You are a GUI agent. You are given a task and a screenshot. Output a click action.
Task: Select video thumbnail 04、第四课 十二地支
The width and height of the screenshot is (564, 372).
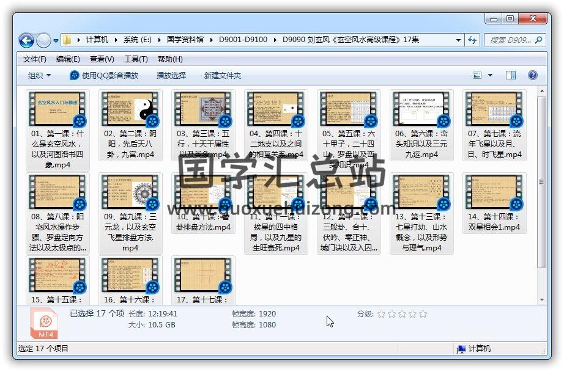[x=276, y=109]
